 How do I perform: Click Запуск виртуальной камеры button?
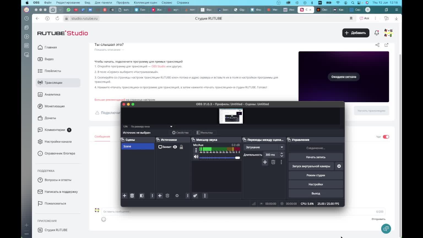pyautogui.click(x=311, y=166)
